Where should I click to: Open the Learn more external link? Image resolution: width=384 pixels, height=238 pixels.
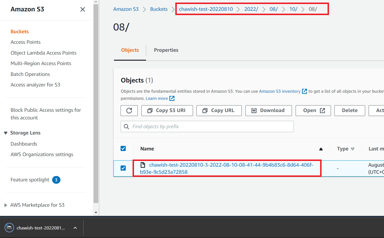pyautogui.click(x=157, y=98)
